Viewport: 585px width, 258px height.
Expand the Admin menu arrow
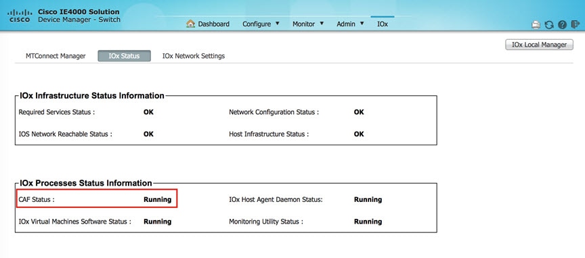[362, 24]
